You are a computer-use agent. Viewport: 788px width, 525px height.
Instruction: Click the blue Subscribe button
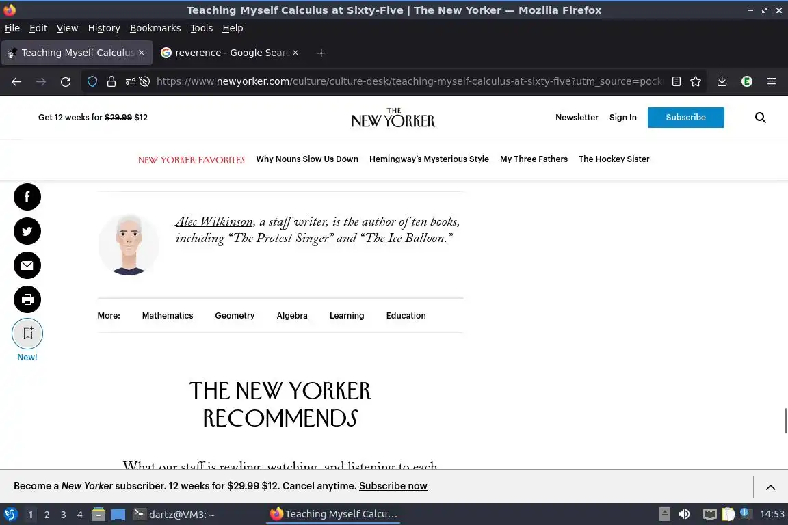click(x=685, y=118)
